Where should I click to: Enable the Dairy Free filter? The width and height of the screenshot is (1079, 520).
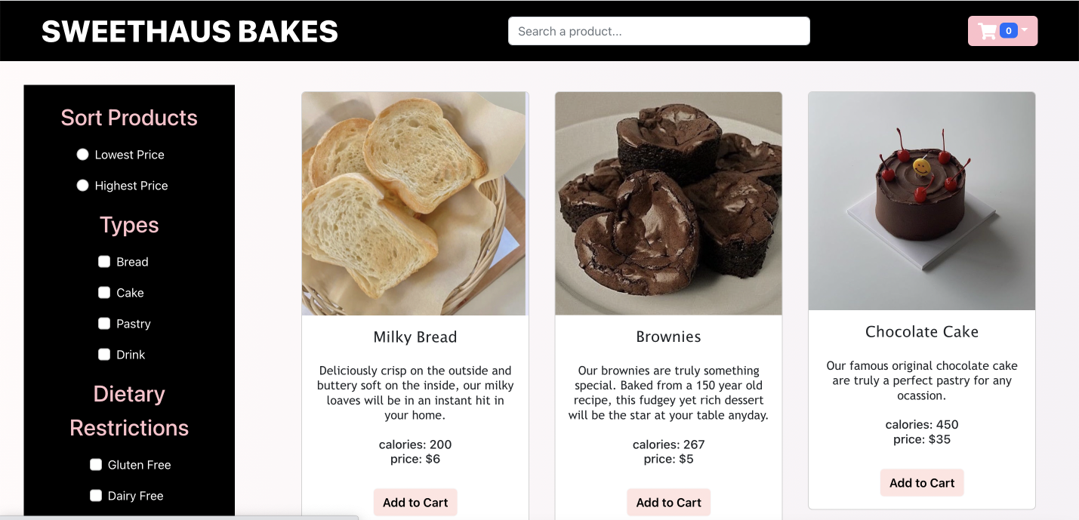point(96,496)
